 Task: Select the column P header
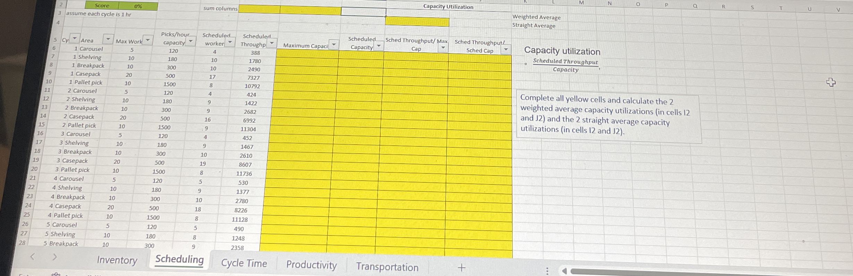[666, 5]
